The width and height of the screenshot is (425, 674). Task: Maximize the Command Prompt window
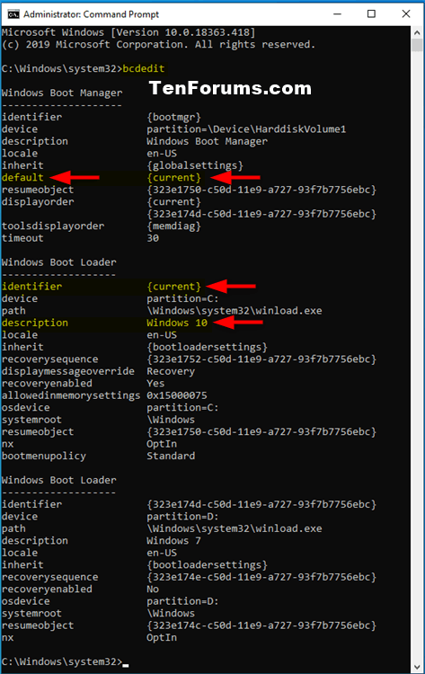point(371,13)
